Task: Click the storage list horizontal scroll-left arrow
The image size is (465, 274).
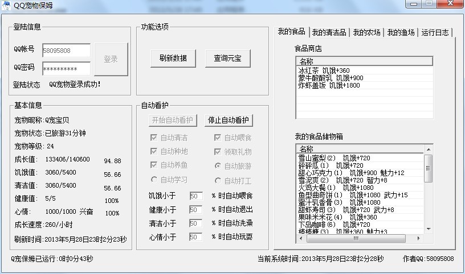Action: pos(301,238)
